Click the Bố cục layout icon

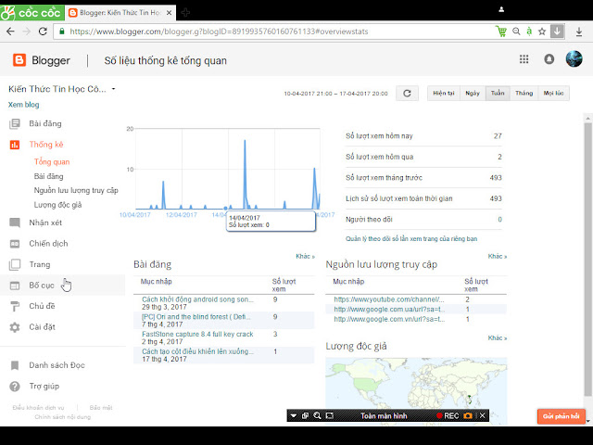(x=15, y=286)
